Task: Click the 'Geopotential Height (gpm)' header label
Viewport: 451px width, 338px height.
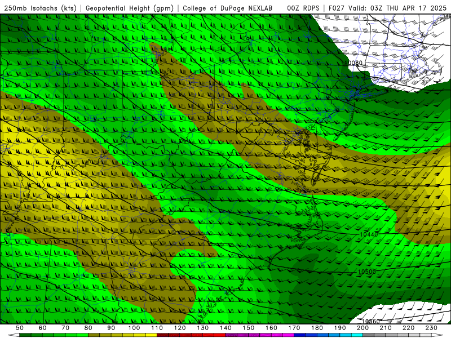Action: 130,8
